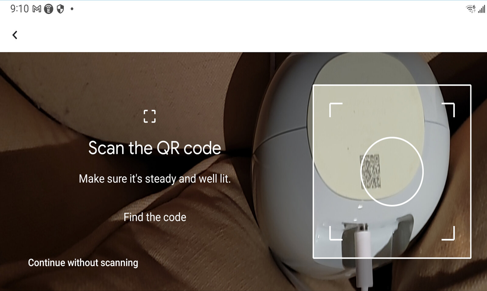The width and height of the screenshot is (487, 291).
Task: Tap the top-right viewfinder corner bracket
Action: coord(448,109)
